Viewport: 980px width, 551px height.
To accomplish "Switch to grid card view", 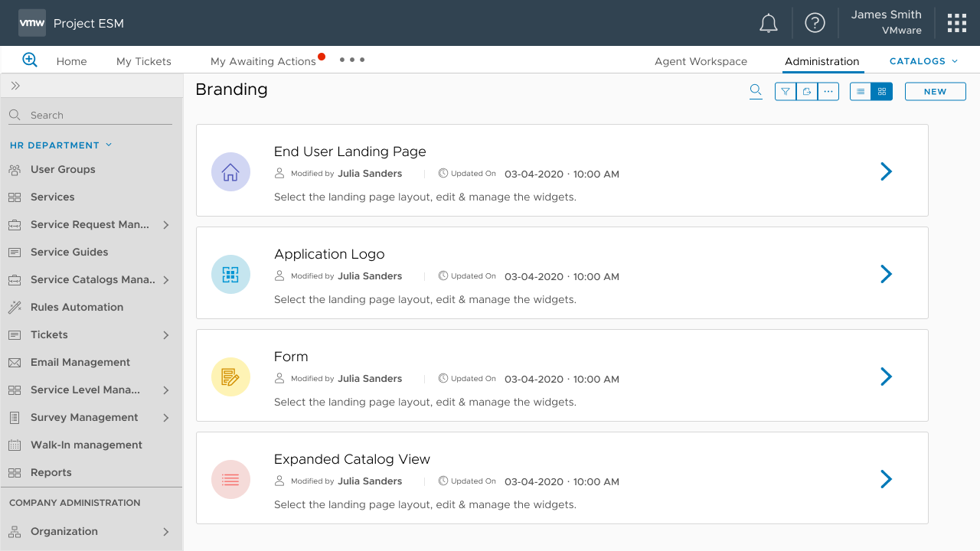I will click(x=882, y=92).
